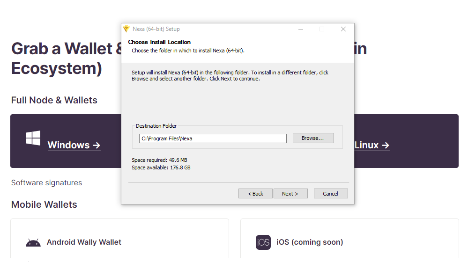The height and width of the screenshot is (262, 468).
Task: Click the Nexa (64-bit) Setup title text
Action: (156, 29)
